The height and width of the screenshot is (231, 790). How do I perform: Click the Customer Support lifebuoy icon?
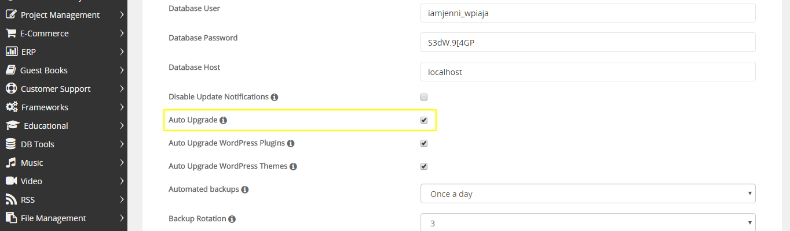pos(10,89)
